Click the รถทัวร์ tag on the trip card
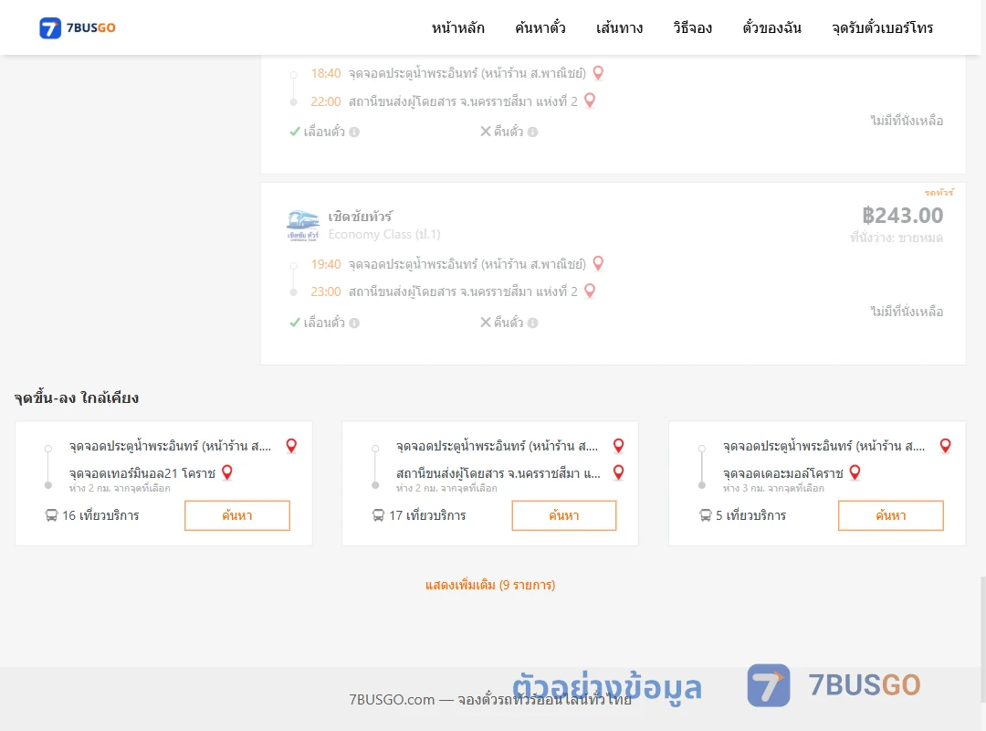Screen dimensions: 986x731 [x=939, y=192]
